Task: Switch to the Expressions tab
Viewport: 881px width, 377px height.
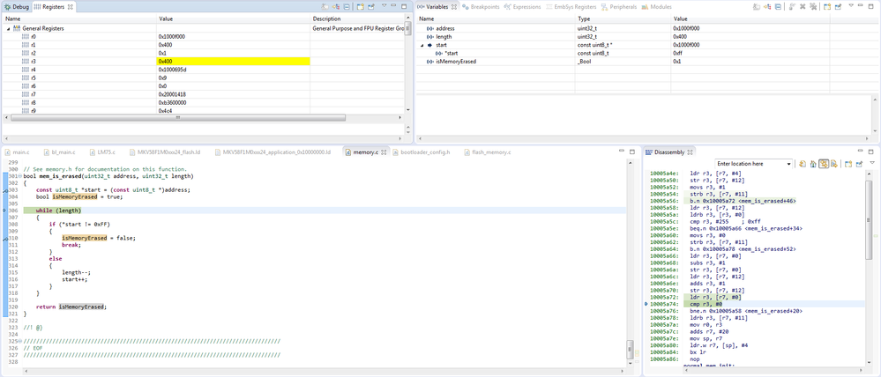Action: pos(522,7)
